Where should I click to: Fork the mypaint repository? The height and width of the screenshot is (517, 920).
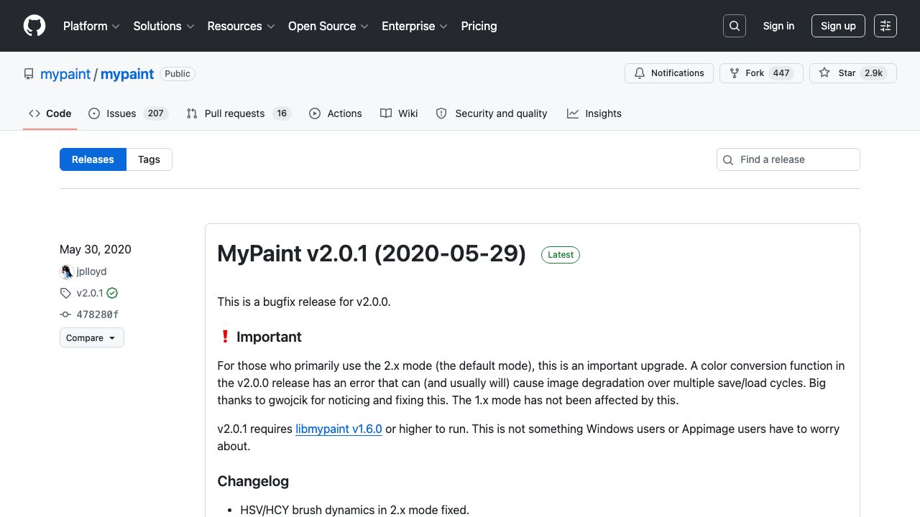pyautogui.click(x=761, y=73)
